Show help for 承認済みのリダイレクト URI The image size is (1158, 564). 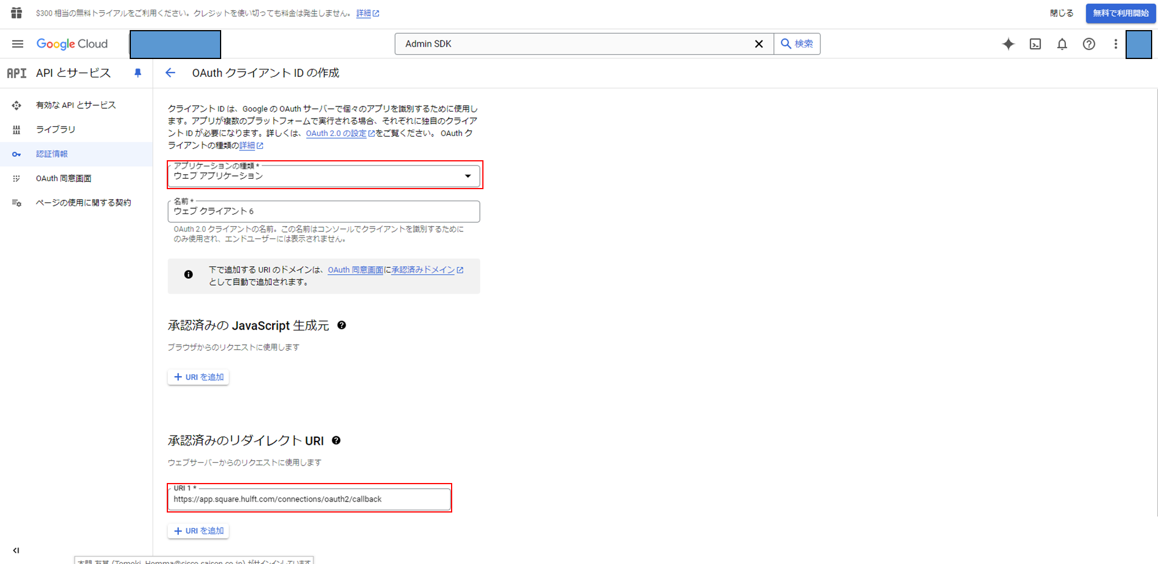pos(336,440)
